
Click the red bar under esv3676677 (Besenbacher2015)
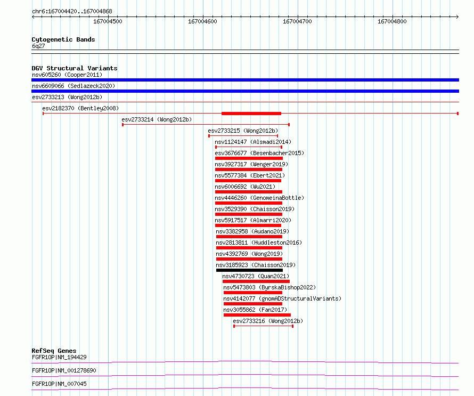(249, 158)
